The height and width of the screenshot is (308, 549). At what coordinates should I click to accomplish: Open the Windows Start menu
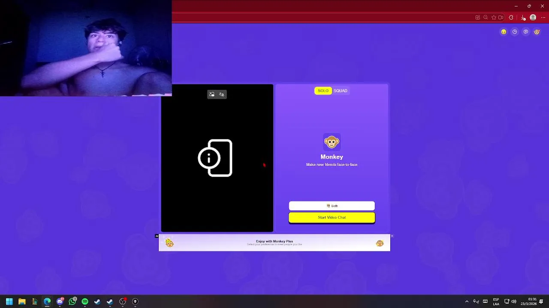[9, 302]
